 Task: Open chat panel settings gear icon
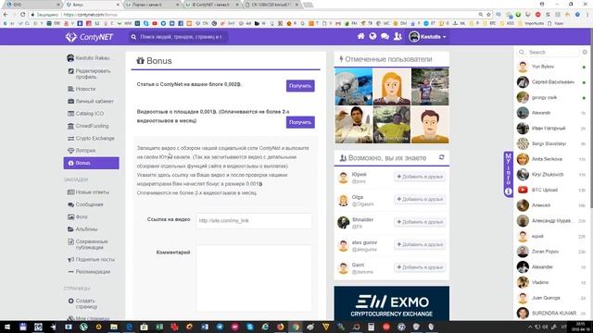click(x=585, y=52)
